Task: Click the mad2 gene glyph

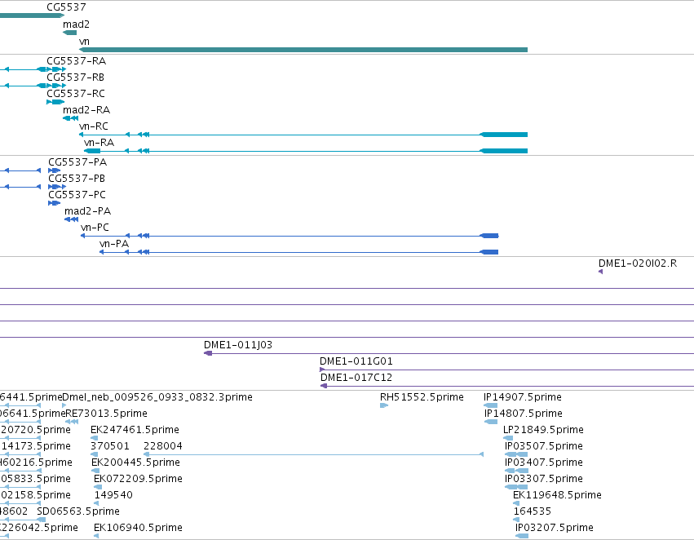Action: pyautogui.click(x=69, y=33)
